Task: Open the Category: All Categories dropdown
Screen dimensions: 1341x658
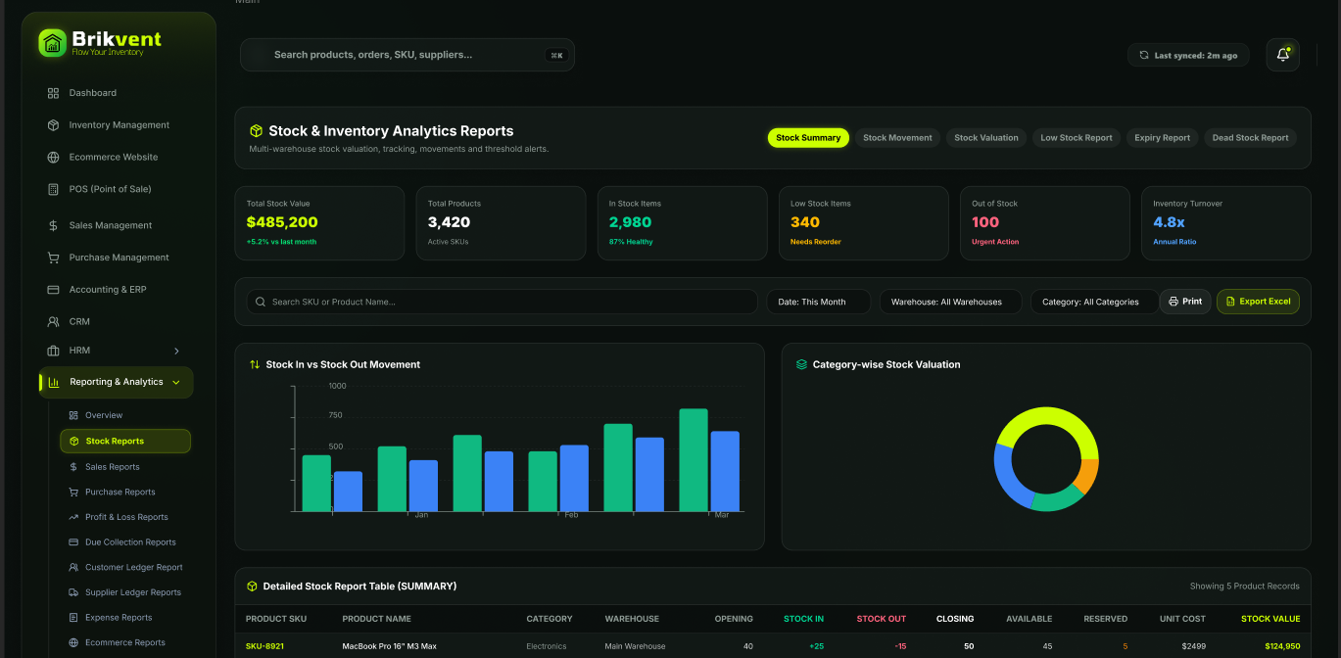Action: (1094, 302)
